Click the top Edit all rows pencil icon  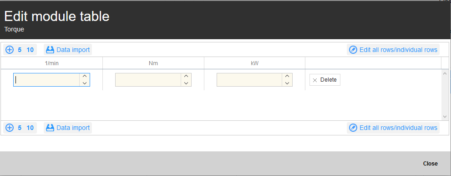pos(353,50)
